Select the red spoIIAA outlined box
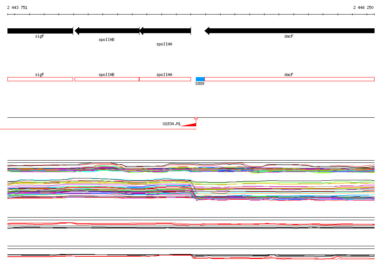 (165, 79)
